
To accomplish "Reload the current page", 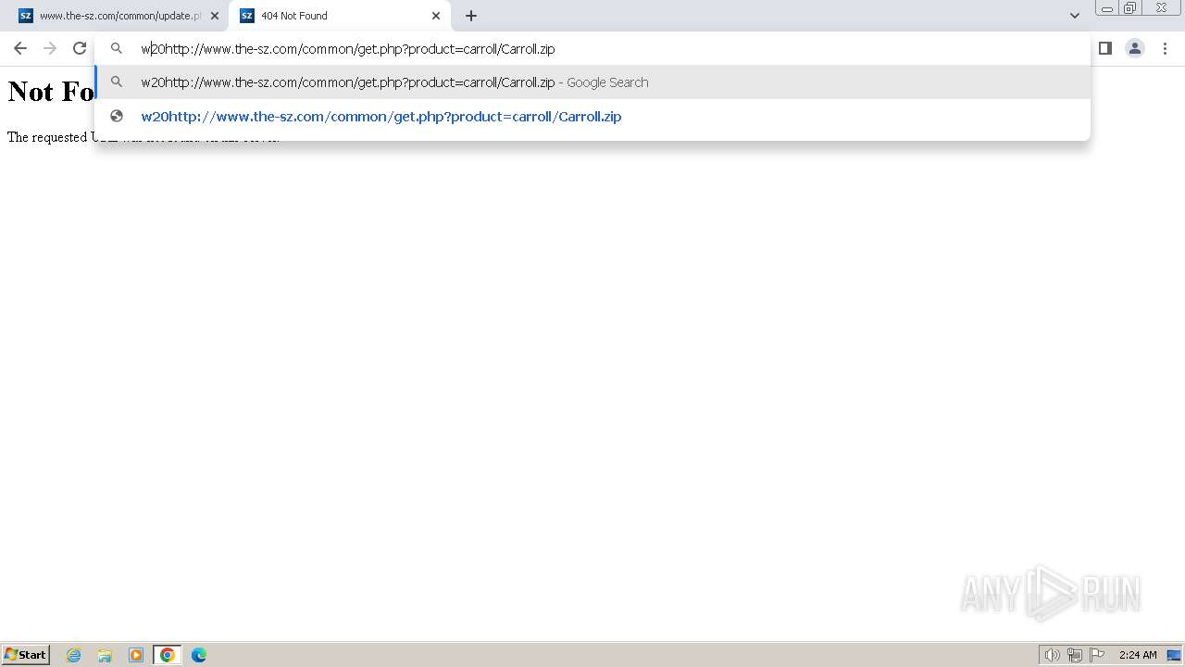I will coord(80,48).
